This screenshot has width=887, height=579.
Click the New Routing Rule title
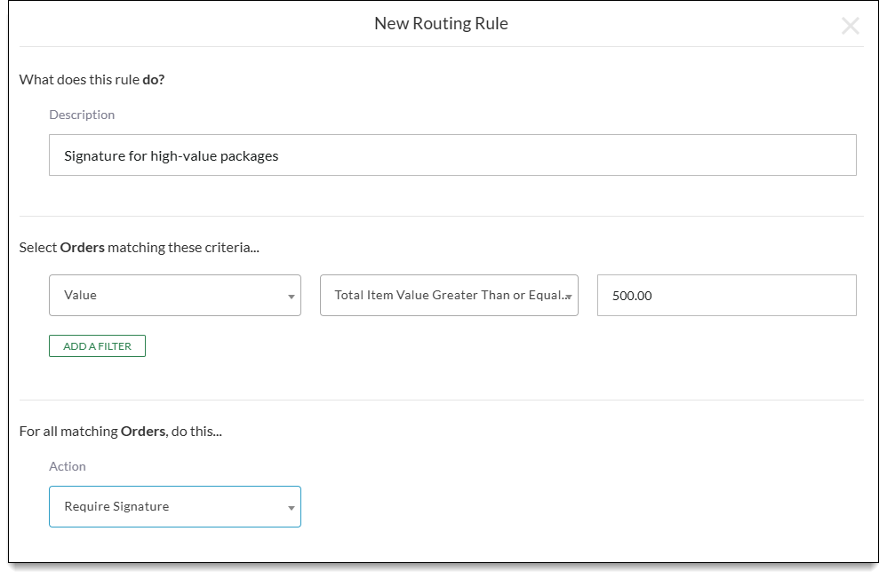441,24
